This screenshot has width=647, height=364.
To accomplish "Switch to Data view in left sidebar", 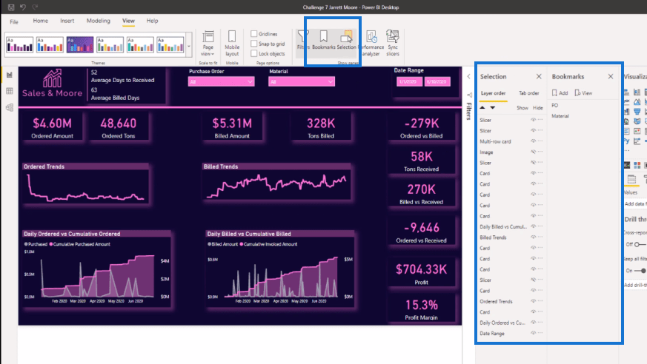I will point(10,91).
